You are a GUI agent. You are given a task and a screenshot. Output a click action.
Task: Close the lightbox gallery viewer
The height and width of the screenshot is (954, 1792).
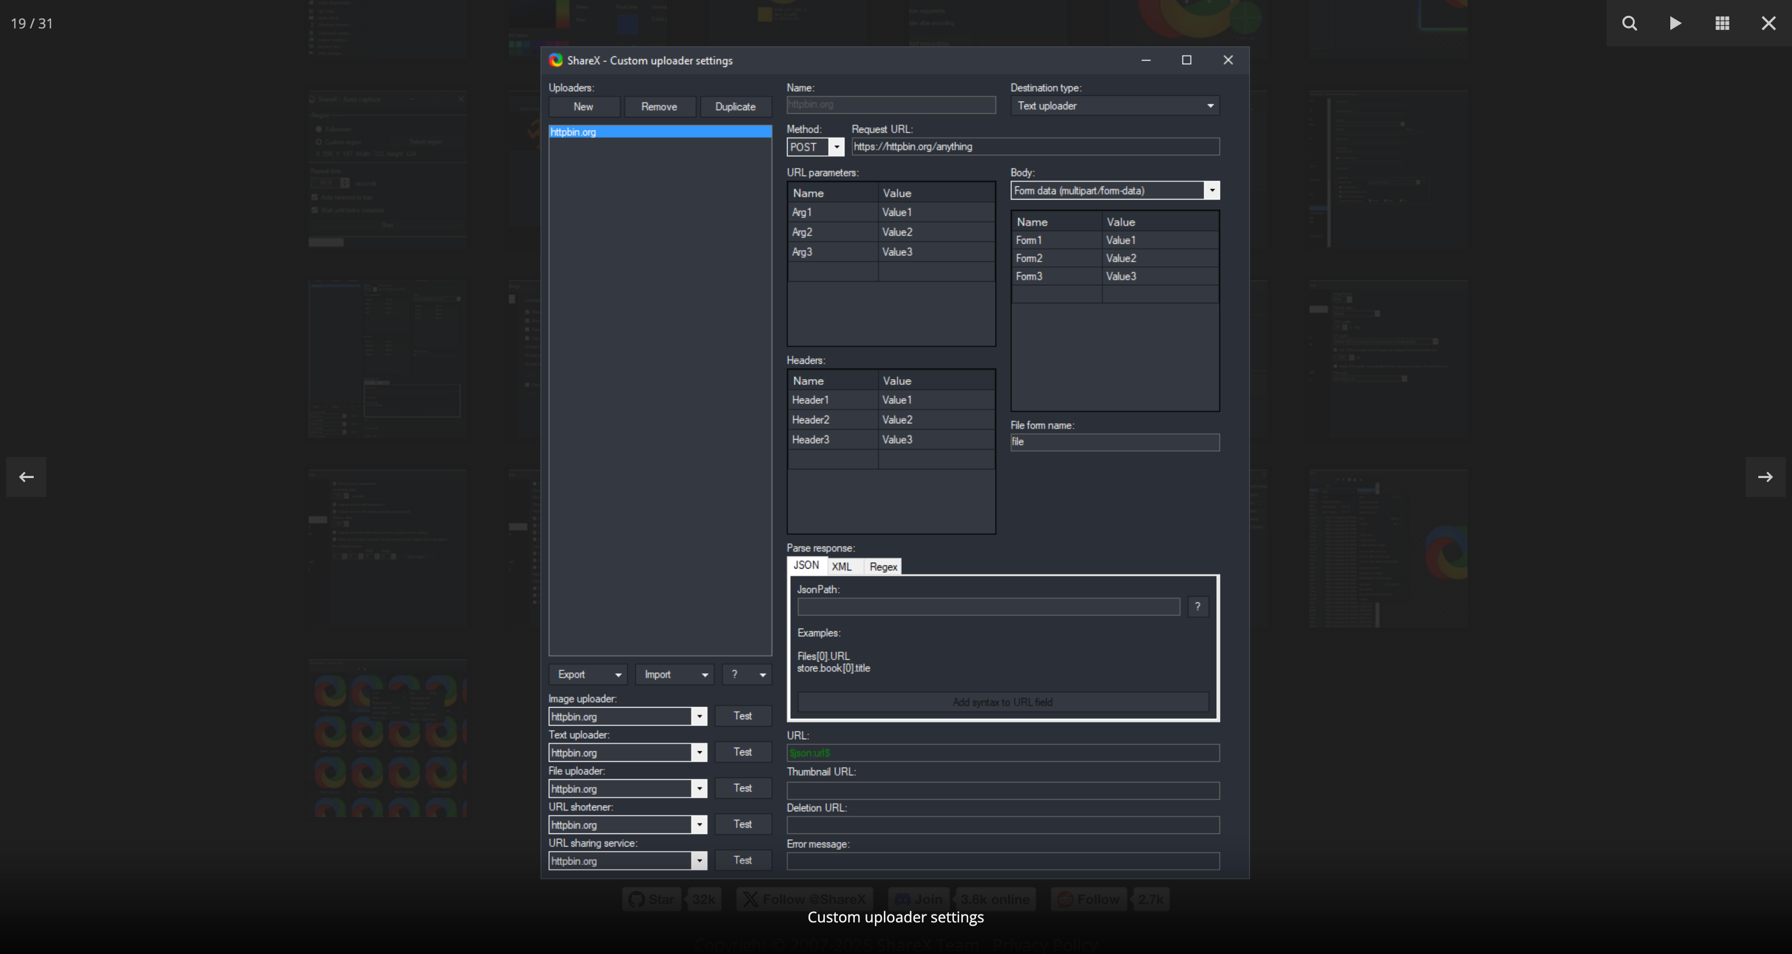click(1768, 24)
